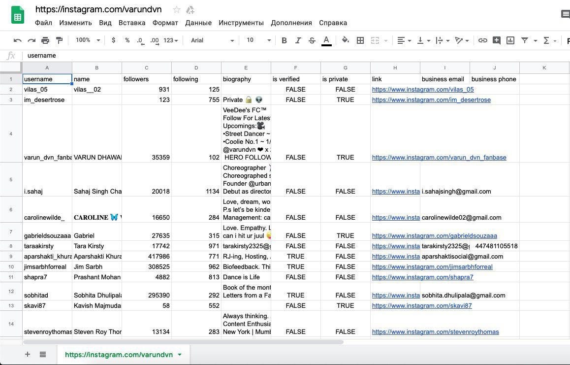Create a filter with funnel icon
This screenshot has width=570, height=365.
[x=525, y=40]
